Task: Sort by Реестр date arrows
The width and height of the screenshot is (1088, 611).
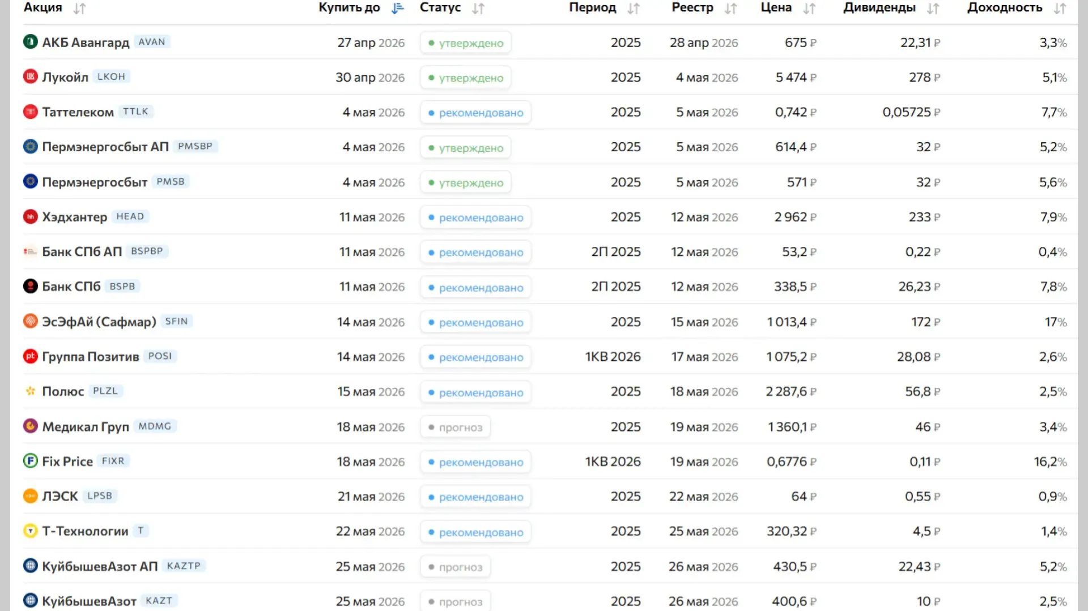Action: pos(731,8)
